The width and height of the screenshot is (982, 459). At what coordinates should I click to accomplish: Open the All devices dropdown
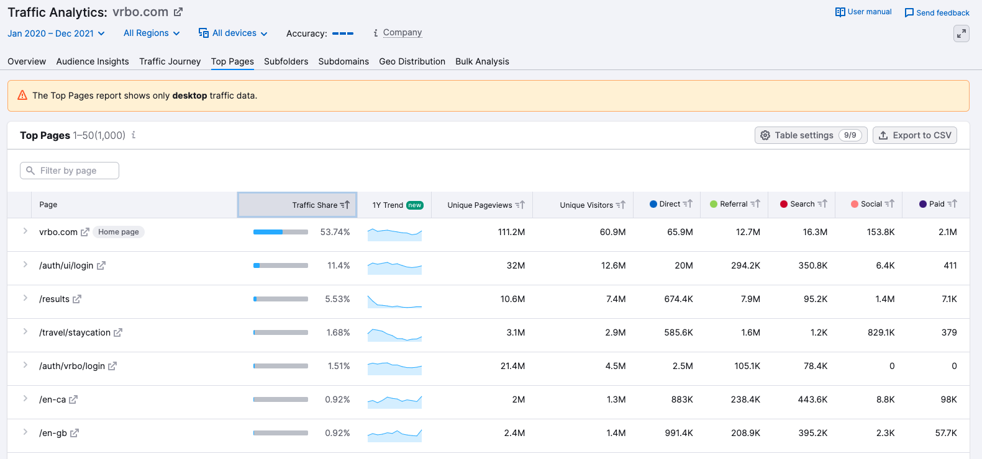point(233,33)
